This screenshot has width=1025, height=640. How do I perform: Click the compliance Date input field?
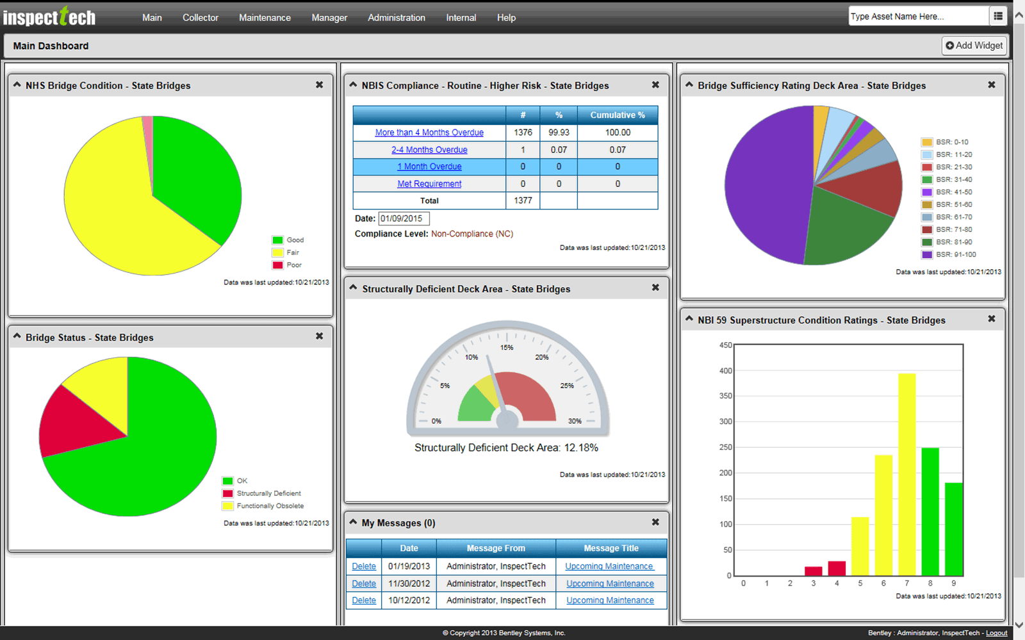(x=403, y=218)
